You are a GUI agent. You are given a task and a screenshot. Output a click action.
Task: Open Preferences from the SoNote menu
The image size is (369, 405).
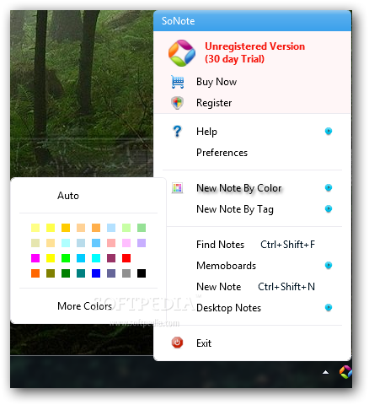tap(222, 153)
